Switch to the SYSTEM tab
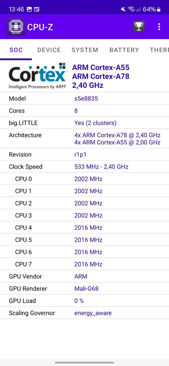 pos(85,50)
